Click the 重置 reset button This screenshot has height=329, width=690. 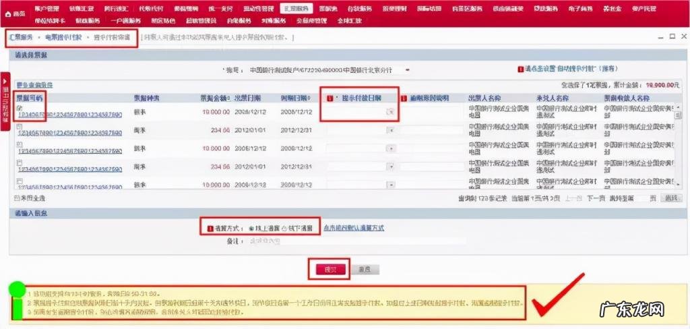coord(364,270)
